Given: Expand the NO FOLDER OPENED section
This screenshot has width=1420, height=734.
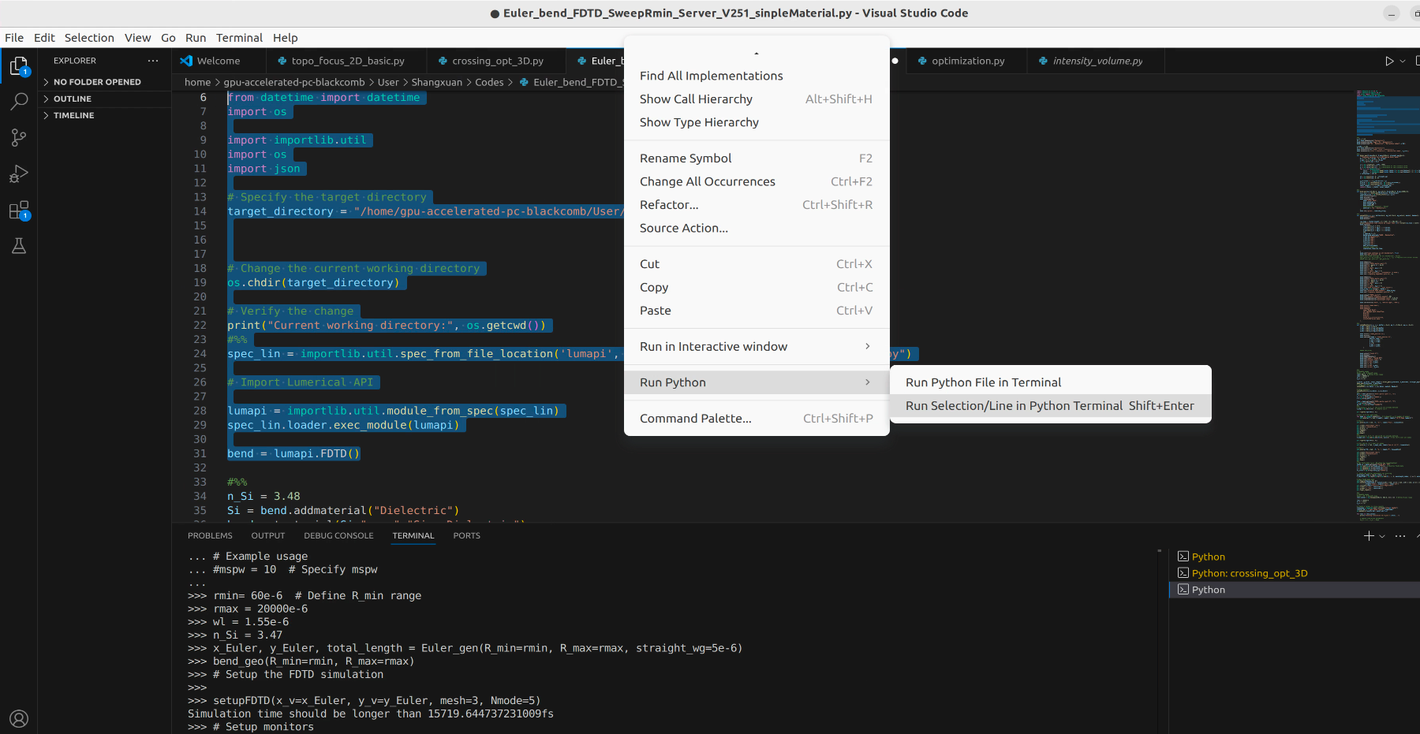Looking at the screenshot, I should tap(96, 82).
